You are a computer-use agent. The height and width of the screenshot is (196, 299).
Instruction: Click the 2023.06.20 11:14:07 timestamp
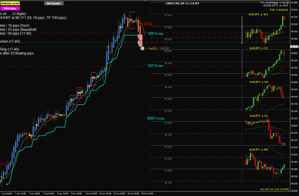pyautogui.click(x=183, y=3)
